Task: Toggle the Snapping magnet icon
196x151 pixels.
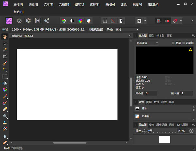Action: coord(175,21)
